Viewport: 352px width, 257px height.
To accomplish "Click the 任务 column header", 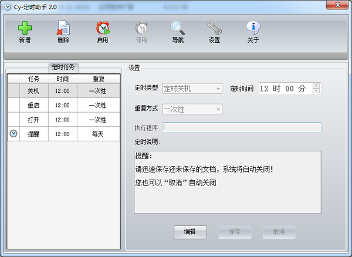I will [33, 79].
